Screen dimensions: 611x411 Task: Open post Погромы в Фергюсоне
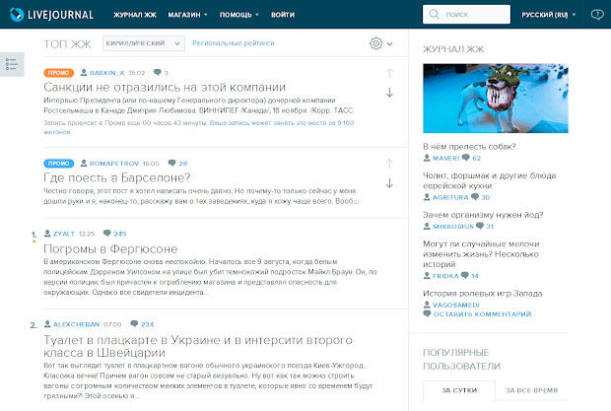[x=110, y=248]
